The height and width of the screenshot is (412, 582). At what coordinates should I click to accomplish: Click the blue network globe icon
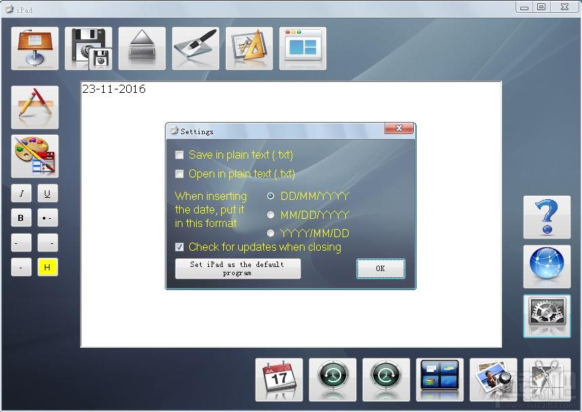tap(547, 266)
